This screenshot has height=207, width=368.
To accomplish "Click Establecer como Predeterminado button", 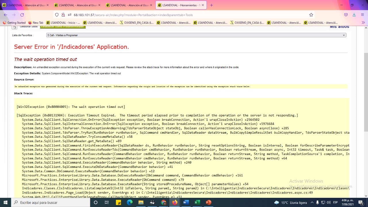I will (63, 27).
